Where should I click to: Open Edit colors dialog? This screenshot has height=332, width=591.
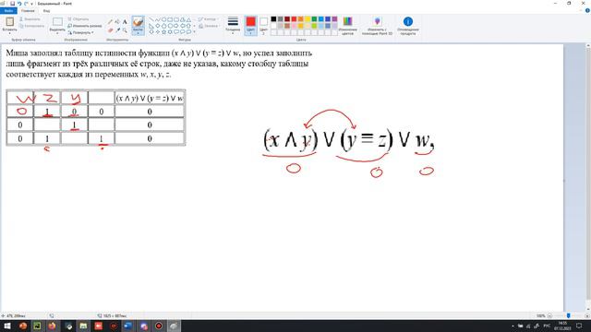(x=347, y=26)
